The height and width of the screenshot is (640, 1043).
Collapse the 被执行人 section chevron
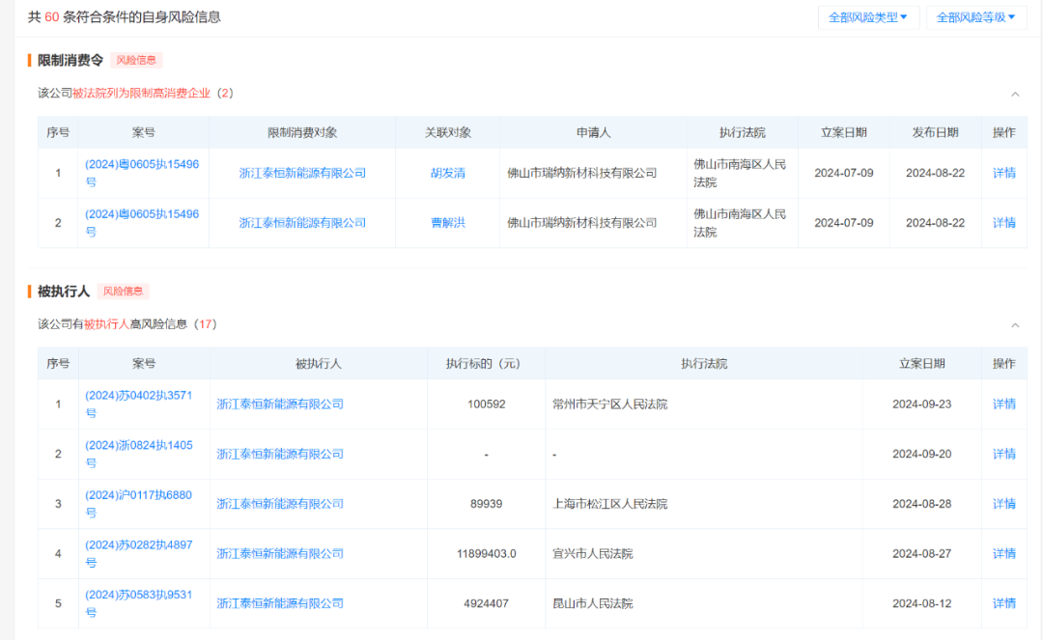click(x=1015, y=325)
